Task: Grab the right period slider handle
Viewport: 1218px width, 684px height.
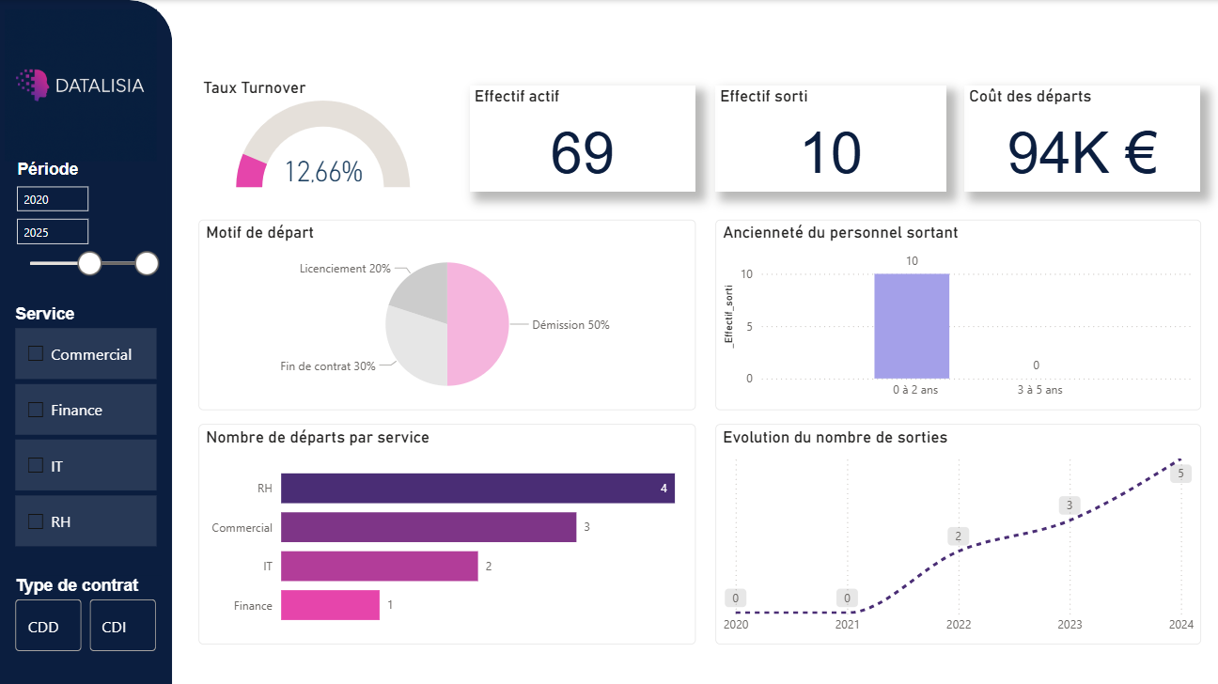Action: pos(147,264)
